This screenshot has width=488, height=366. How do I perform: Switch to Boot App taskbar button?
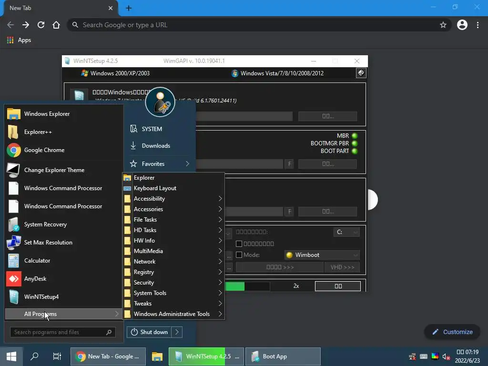(283, 356)
